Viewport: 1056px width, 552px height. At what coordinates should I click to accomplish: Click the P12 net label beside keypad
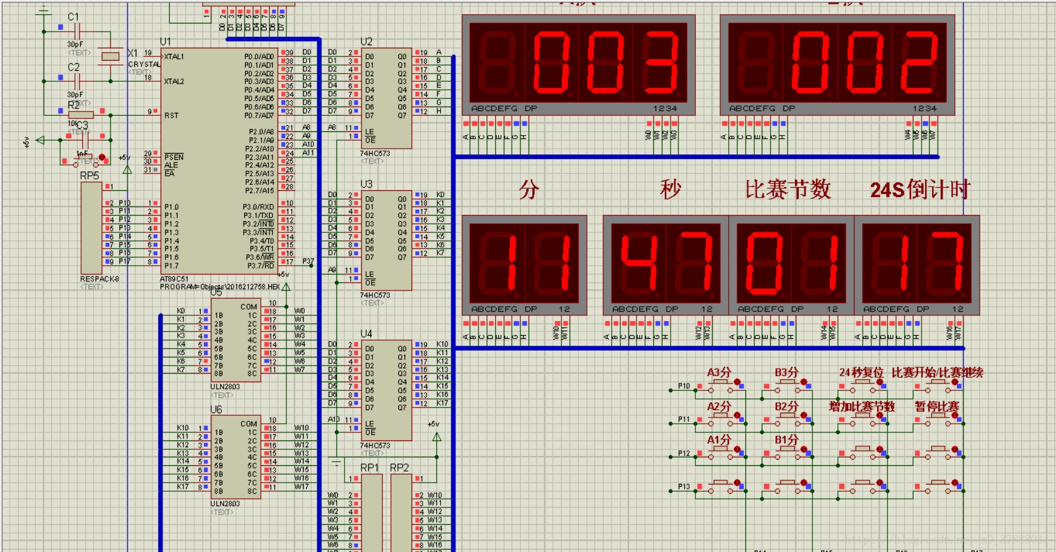click(x=684, y=453)
